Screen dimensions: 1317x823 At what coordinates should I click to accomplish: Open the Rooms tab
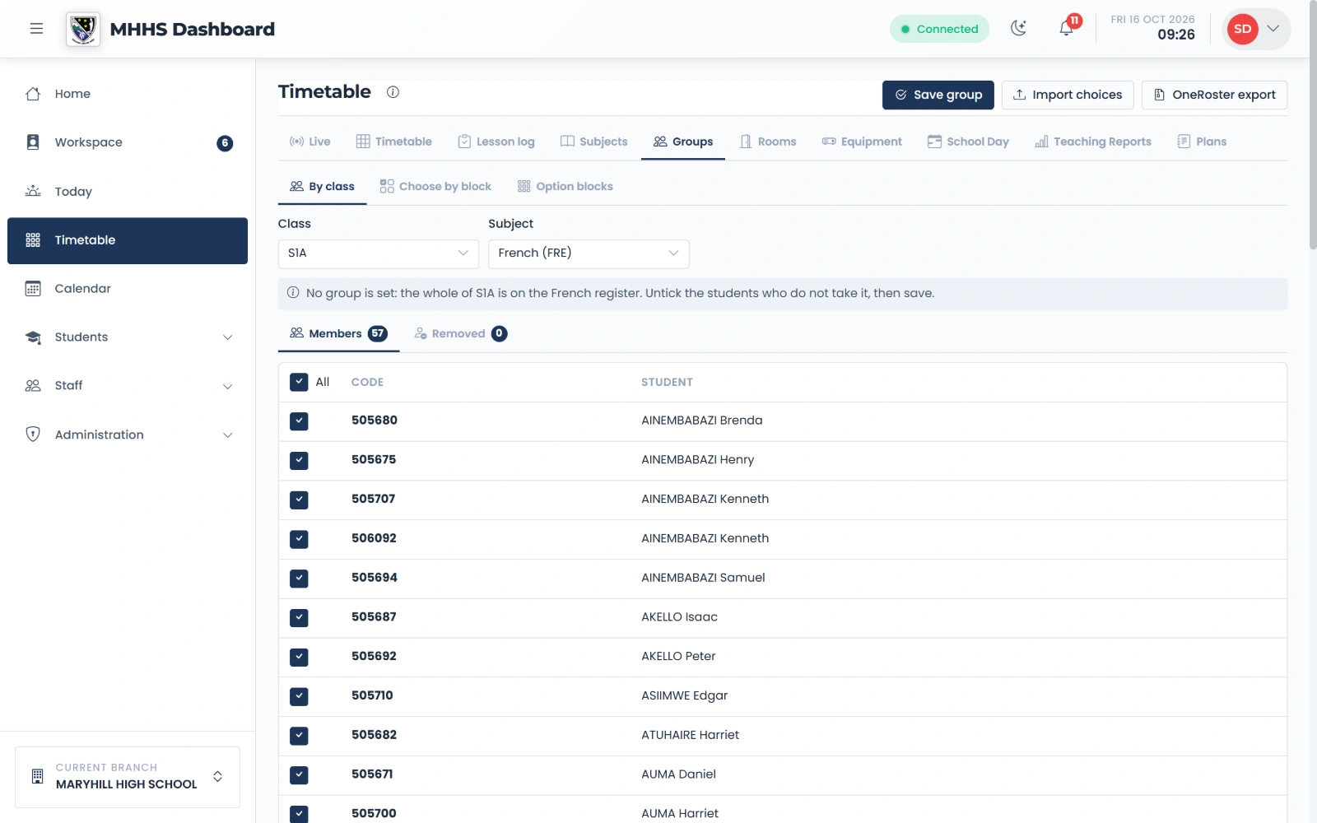pos(768,142)
